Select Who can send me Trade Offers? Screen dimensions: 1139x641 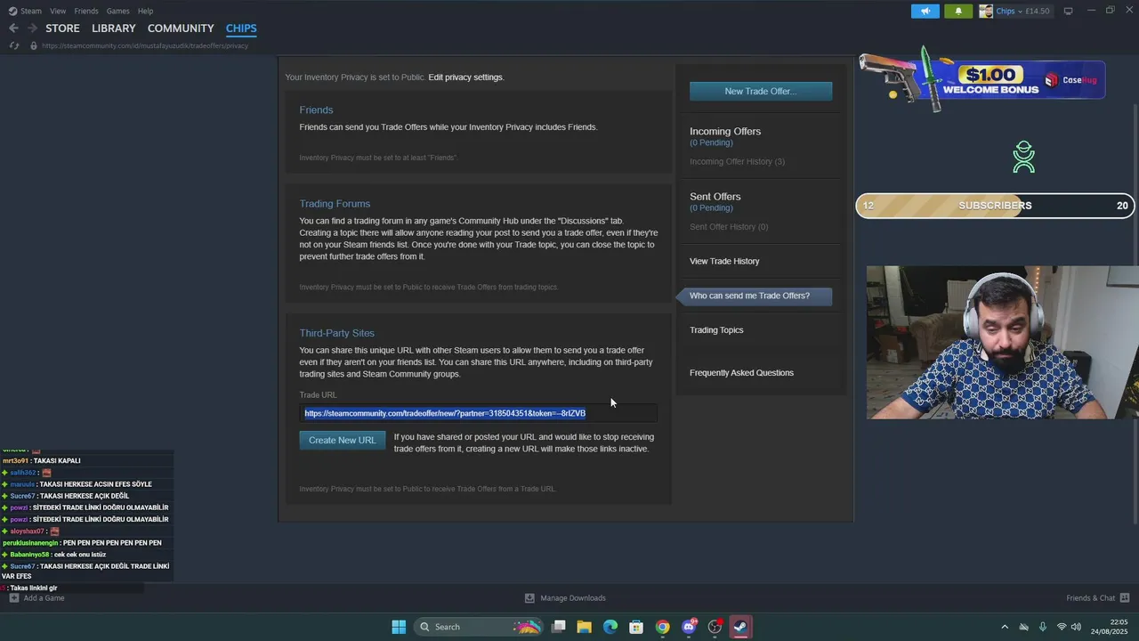pyautogui.click(x=755, y=296)
